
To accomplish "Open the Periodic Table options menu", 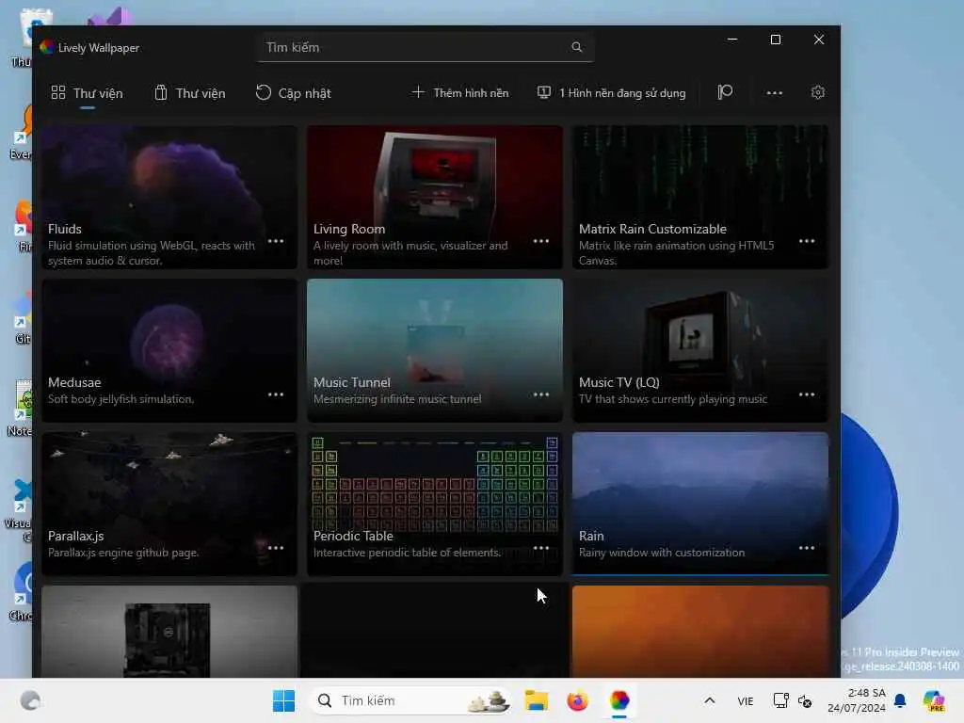I will point(541,548).
